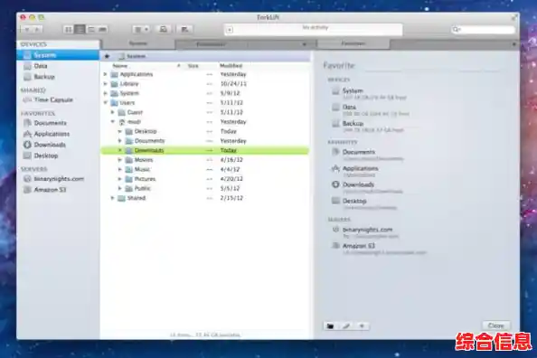537x358 pixels.
Task: Go back with the toolbar back arrow
Action: [27, 30]
